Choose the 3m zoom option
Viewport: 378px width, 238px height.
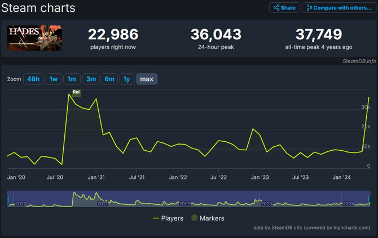[90, 79]
